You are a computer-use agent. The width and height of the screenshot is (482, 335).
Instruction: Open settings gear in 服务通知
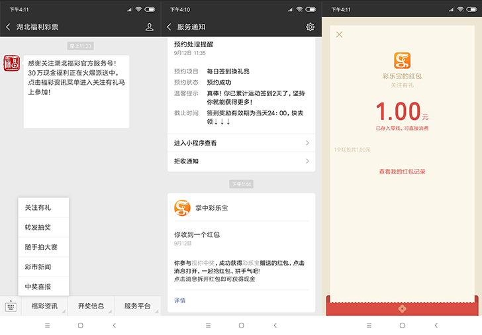[310, 27]
